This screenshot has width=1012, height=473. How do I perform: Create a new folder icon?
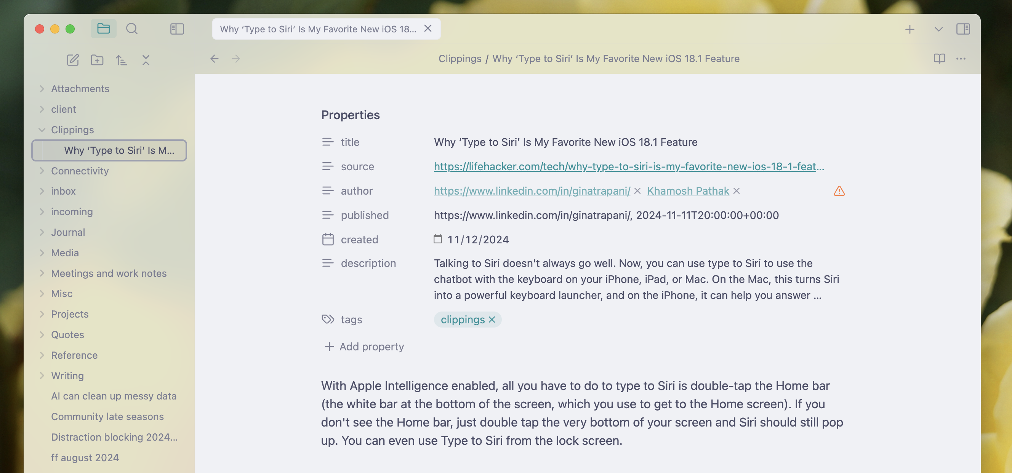pyautogui.click(x=97, y=60)
